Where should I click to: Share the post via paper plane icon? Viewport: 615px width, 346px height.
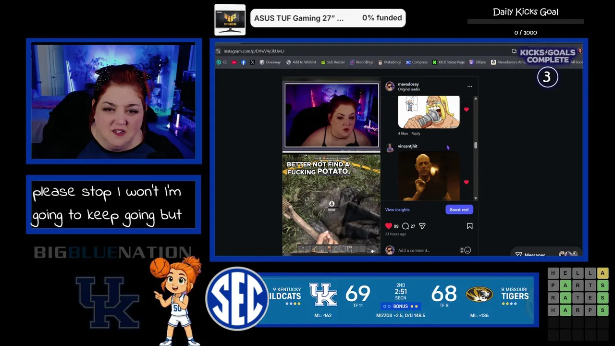422,226
